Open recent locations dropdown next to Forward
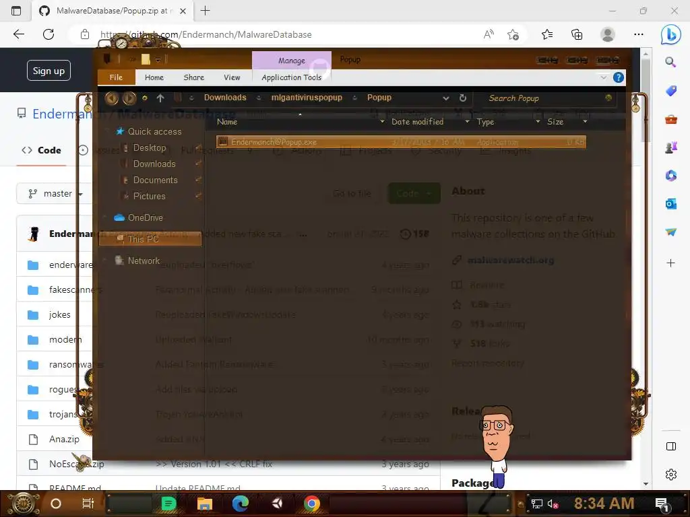This screenshot has height=517, width=690. coord(144,98)
